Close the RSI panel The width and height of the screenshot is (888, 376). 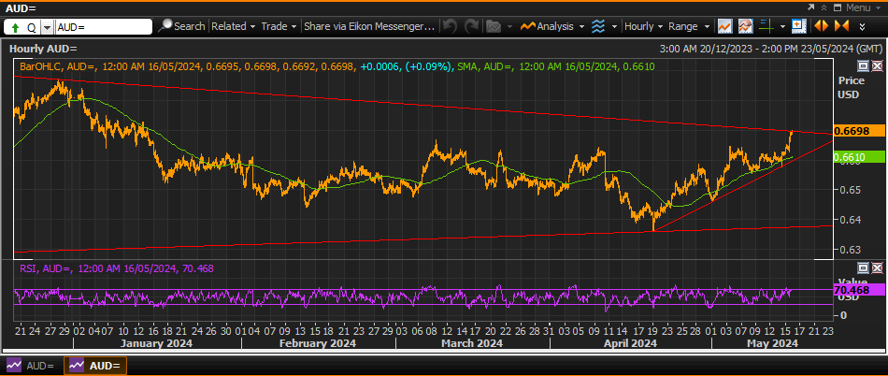click(877, 268)
